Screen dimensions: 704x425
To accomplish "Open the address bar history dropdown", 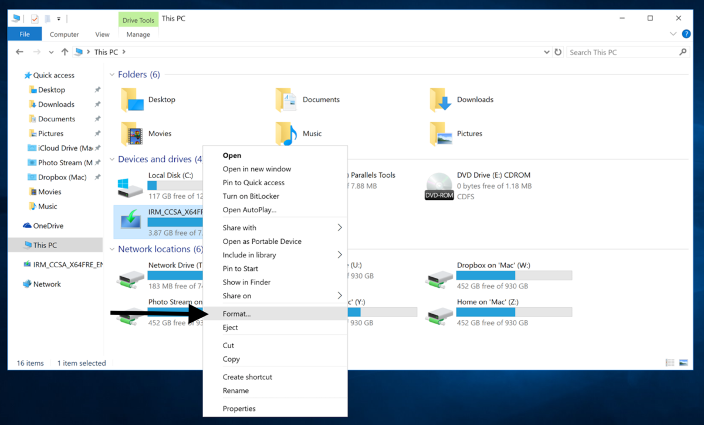I will [547, 52].
